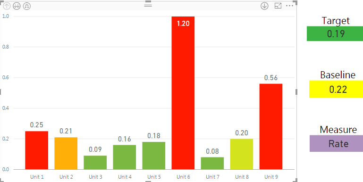Viewport: 363px width, 182px height.
Task: Click the Measure card title
Action: pos(338,130)
